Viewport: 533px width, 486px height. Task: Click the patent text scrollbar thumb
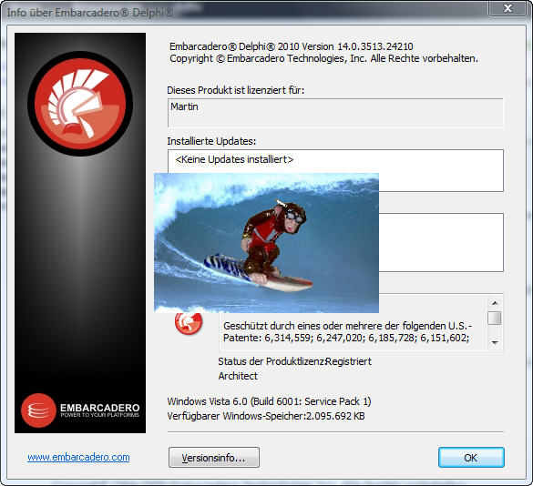pyautogui.click(x=495, y=319)
